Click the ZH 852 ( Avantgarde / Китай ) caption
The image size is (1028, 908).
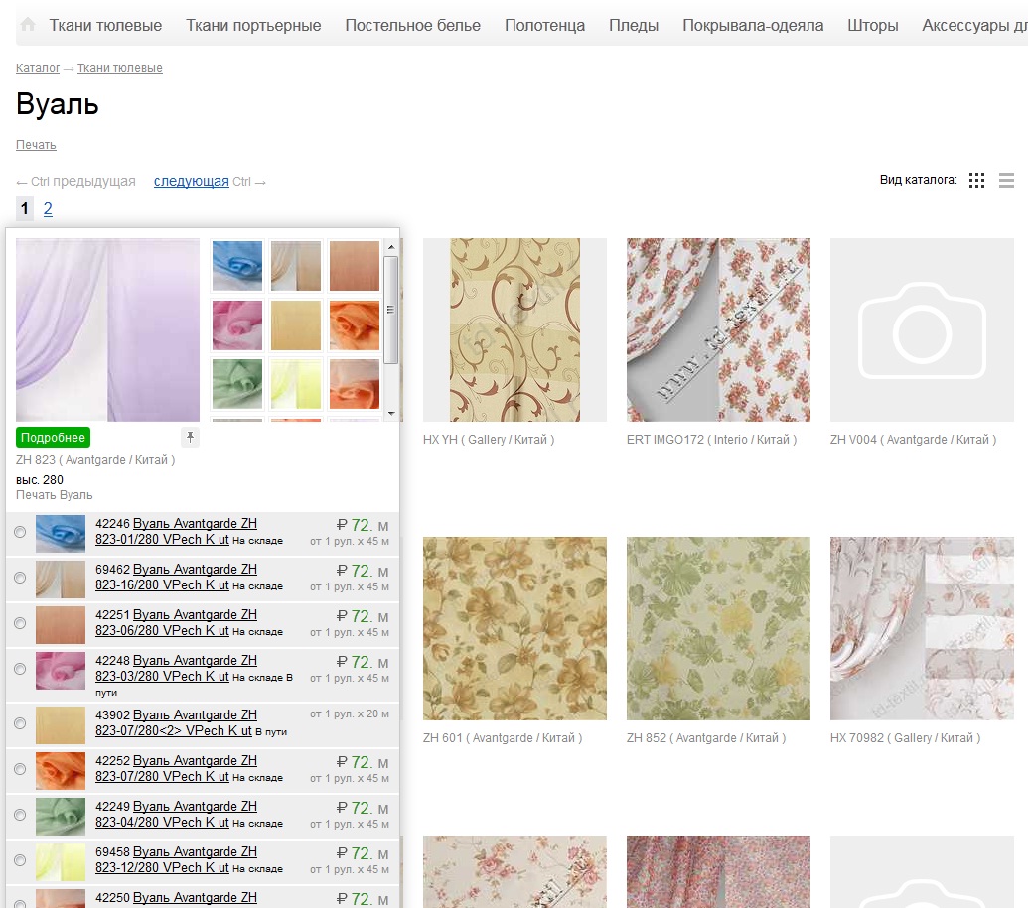(x=706, y=737)
